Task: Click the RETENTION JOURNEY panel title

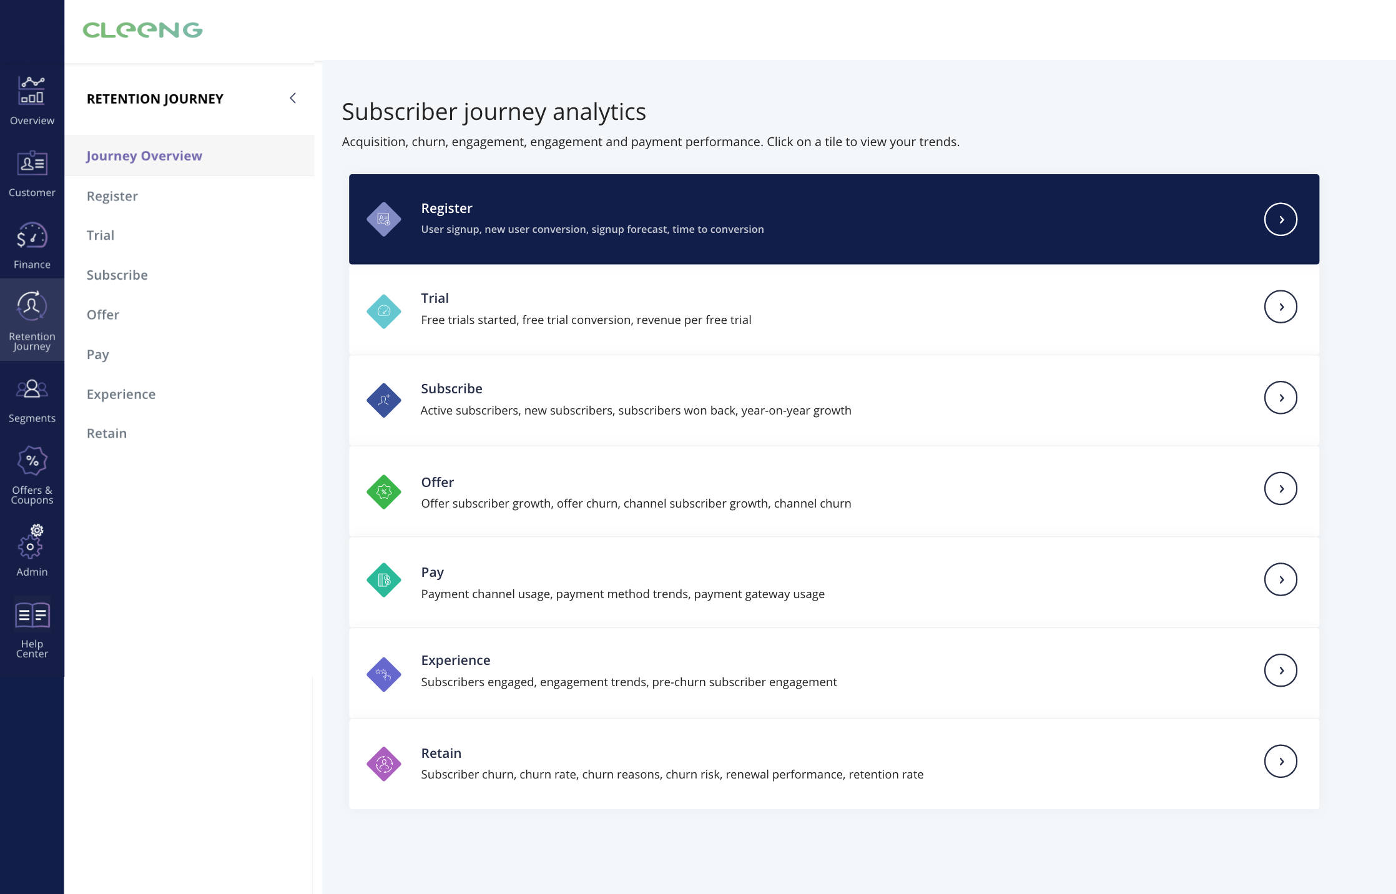Action: [x=155, y=99]
